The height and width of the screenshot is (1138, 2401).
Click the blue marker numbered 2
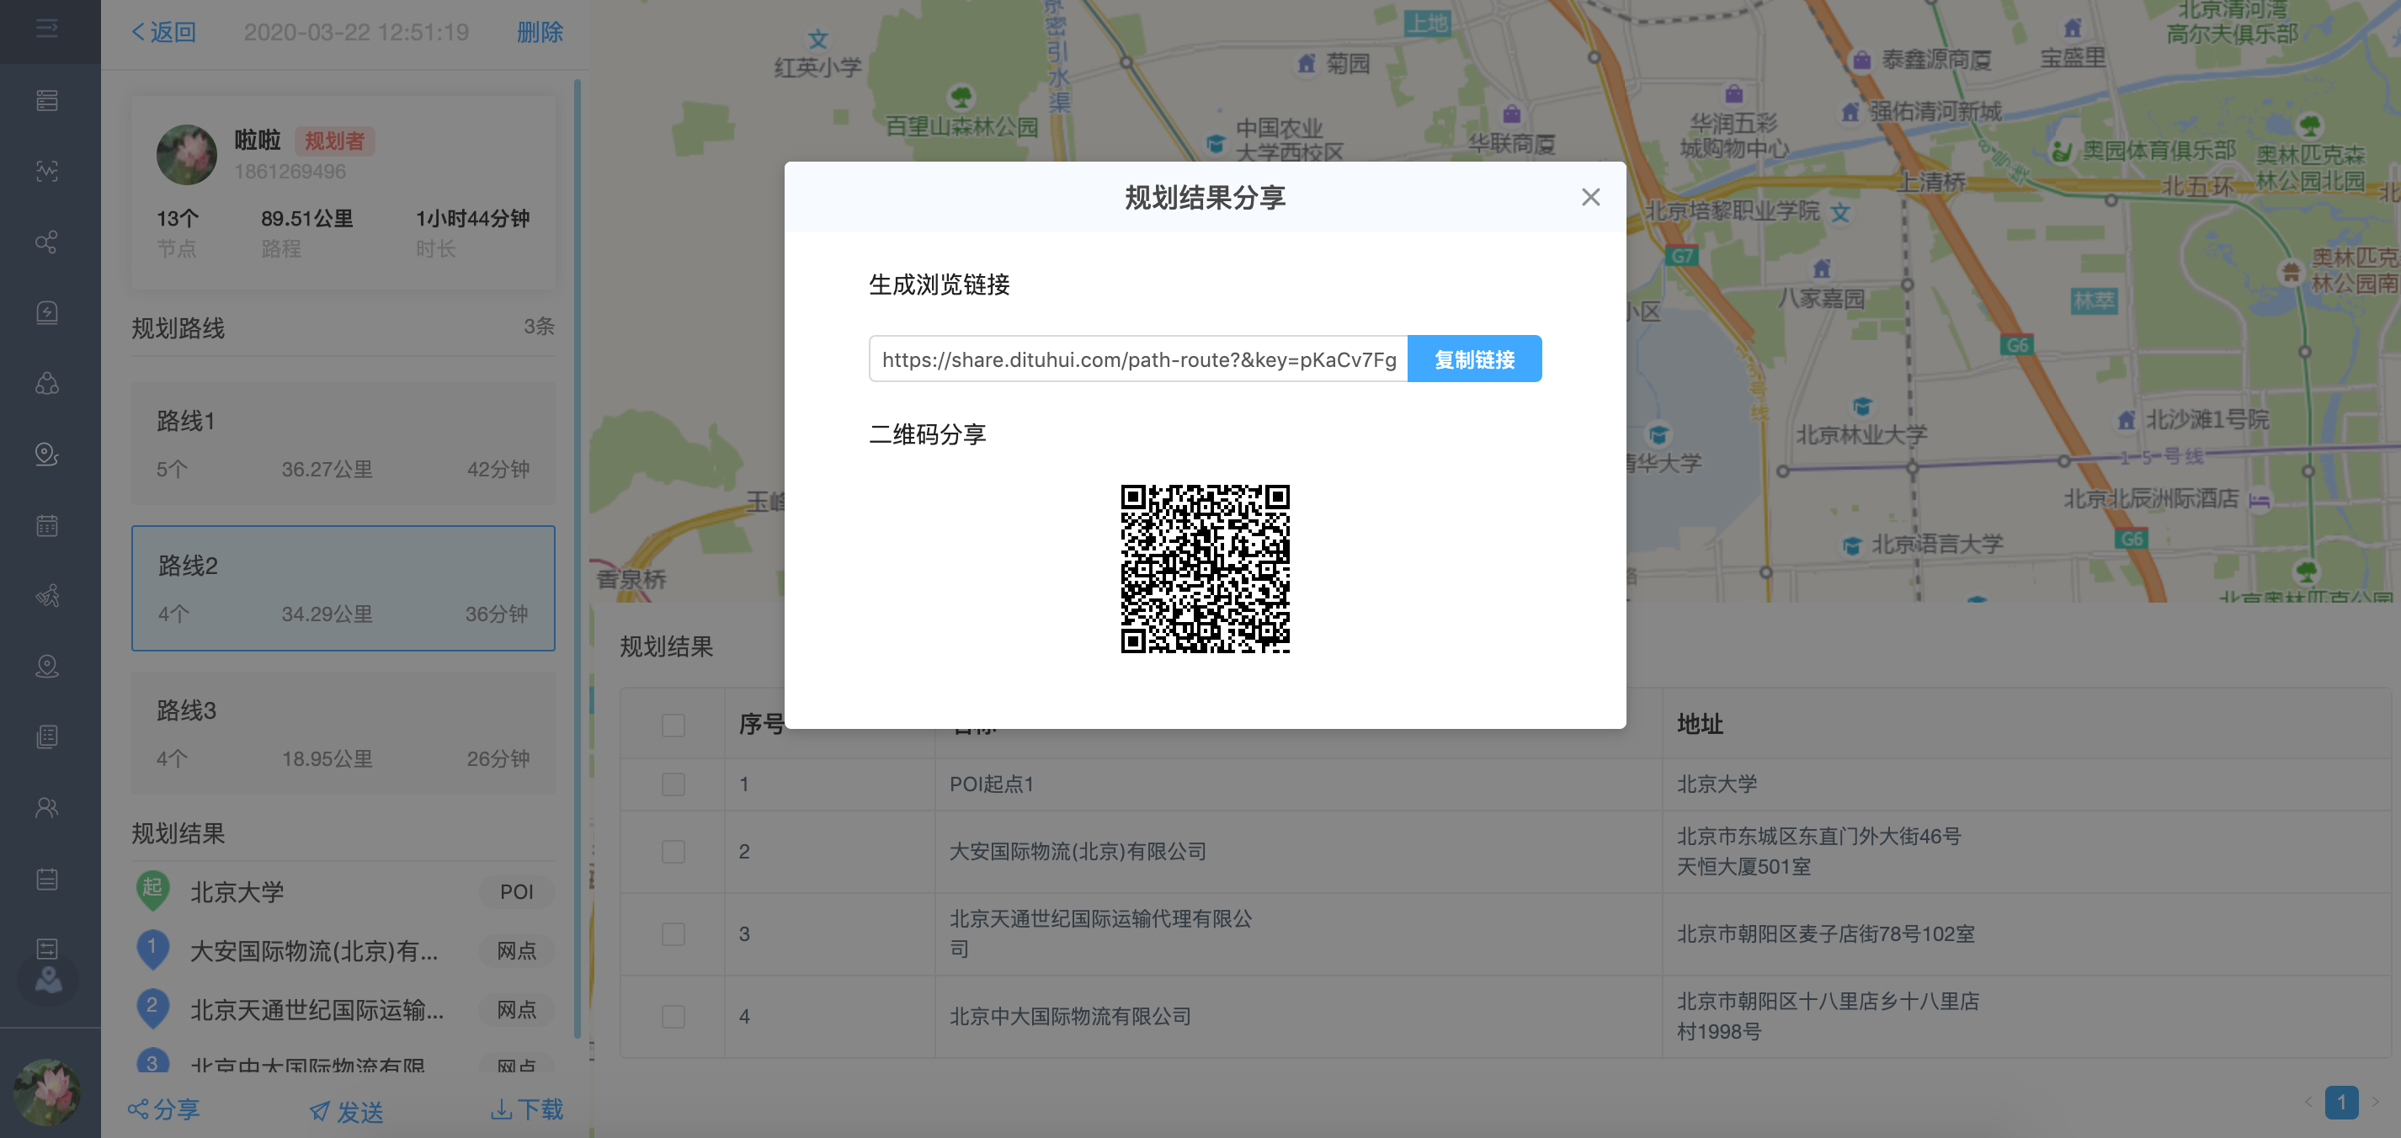click(x=152, y=1008)
